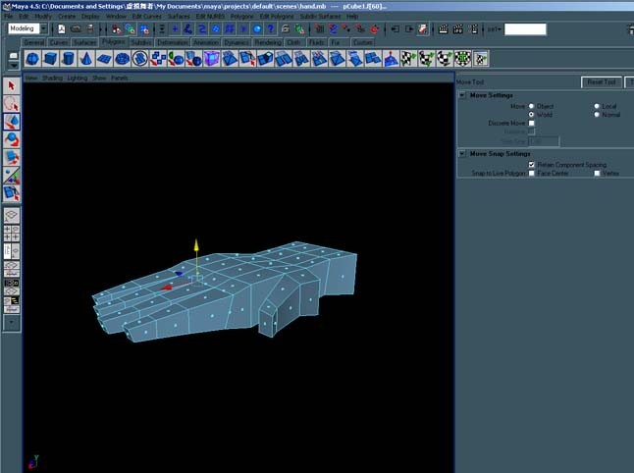Image resolution: width=634 pixels, height=473 pixels.
Task: Open the Modeling menu set dropdown
Action: [x=27, y=28]
